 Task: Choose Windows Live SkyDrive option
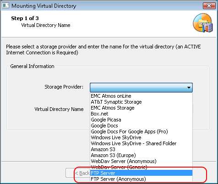[x=141, y=137]
